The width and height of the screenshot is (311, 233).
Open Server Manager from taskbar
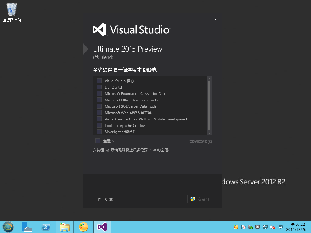pyautogui.click(x=27, y=227)
